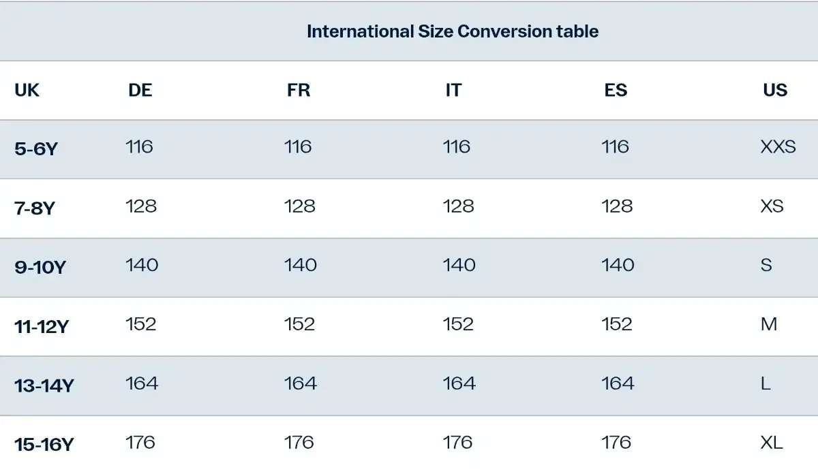Click IT size 152 cell
This screenshot has width=818, height=474.
coord(458,324)
